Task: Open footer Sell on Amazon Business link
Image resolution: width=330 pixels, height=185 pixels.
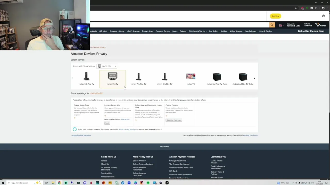Action: pyautogui.click(x=143, y=164)
